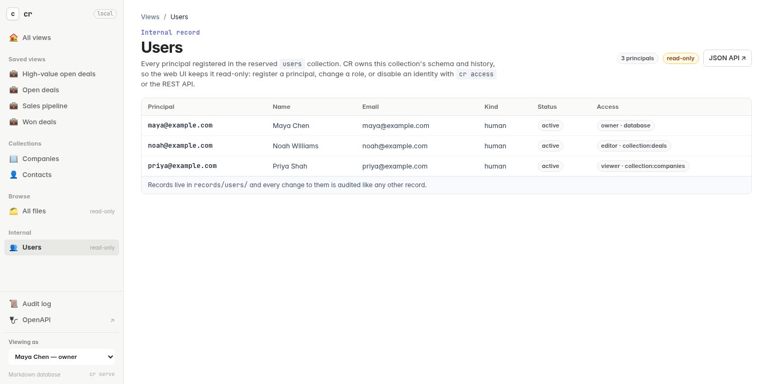Click the external arrow icon on OpenAPI row
The height and width of the screenshot is (384, 769).
(112, 321)
